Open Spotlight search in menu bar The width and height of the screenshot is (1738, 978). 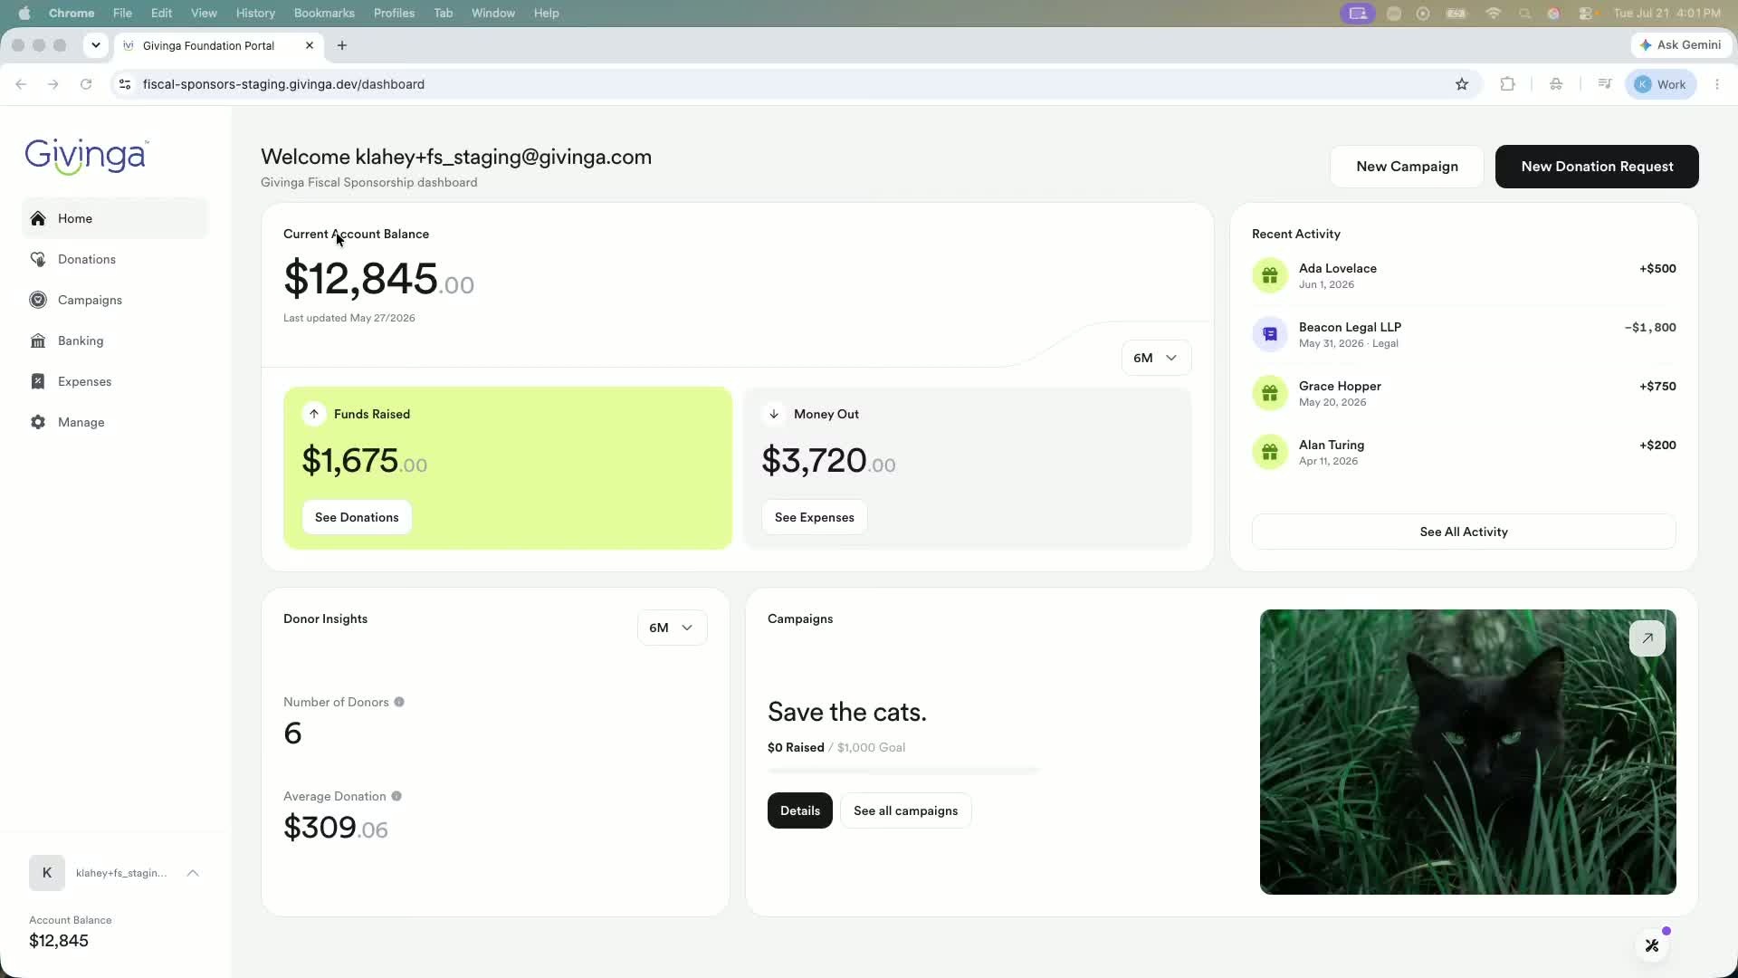click(x=1525, y=13)
